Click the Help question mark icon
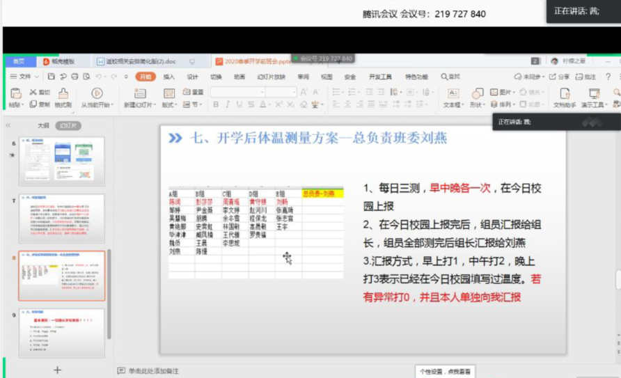 pos(608,77)
